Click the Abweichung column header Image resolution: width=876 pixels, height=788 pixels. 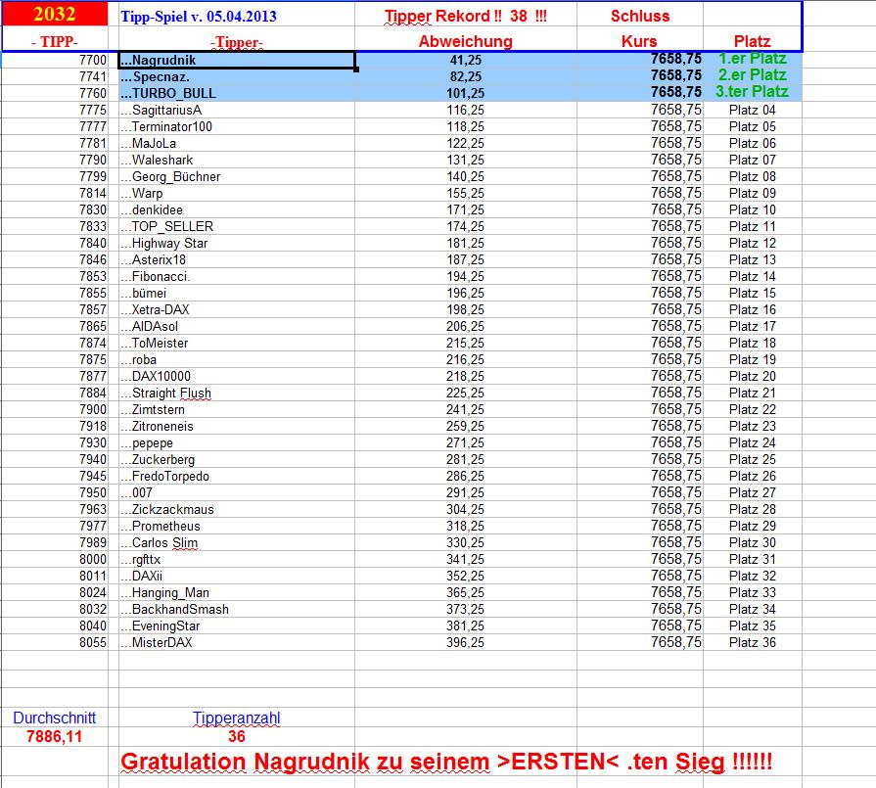pyautogui.click(x=465, y=41)
